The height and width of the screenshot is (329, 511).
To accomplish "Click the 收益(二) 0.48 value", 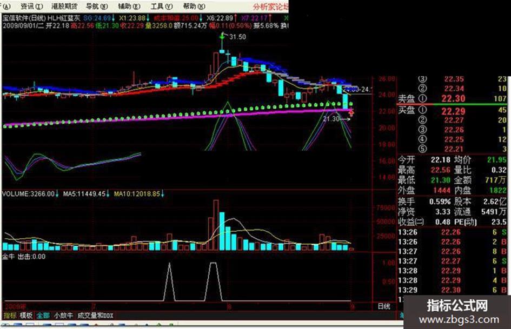I will [443, 222].
